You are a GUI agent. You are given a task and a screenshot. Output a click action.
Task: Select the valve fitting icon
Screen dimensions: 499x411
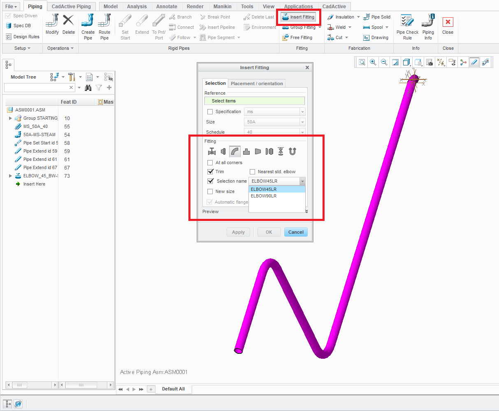point(212,151)
